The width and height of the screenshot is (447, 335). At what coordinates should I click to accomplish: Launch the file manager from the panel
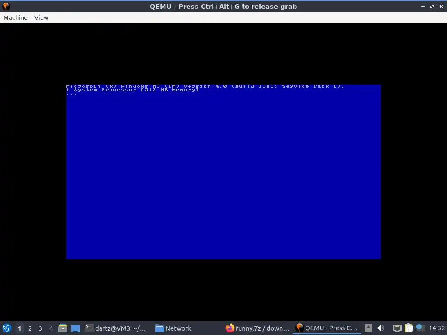click(63, 328)
